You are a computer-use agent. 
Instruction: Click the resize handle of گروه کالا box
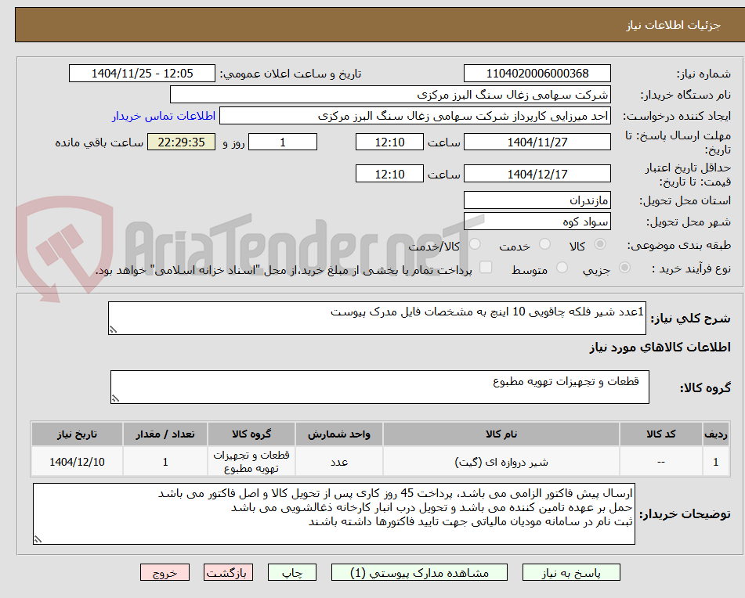115,398
